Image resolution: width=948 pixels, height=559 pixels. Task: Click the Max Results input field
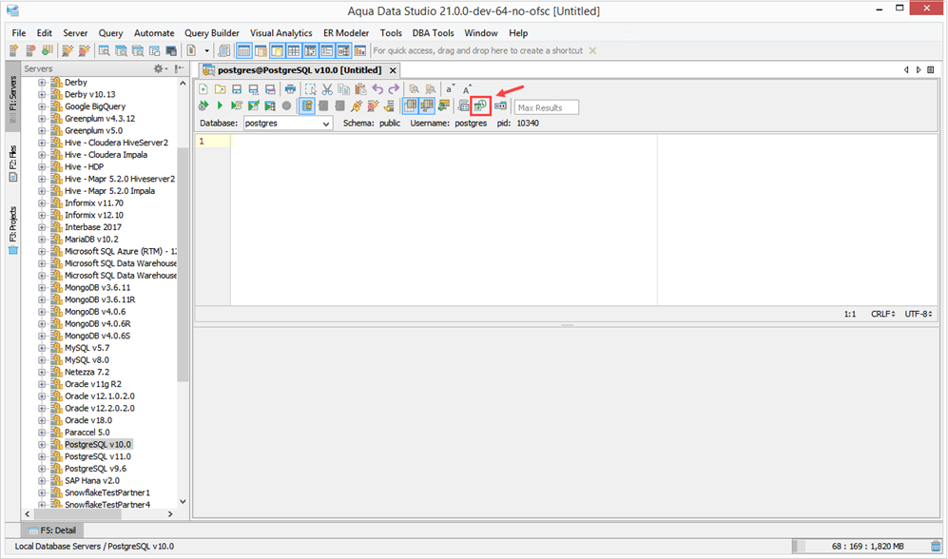click(547, 107)
